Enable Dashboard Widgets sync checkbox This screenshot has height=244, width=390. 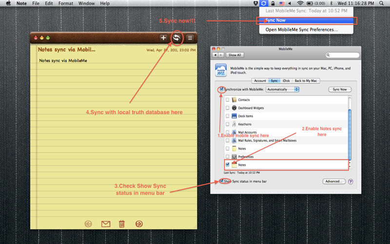(227, 108)
